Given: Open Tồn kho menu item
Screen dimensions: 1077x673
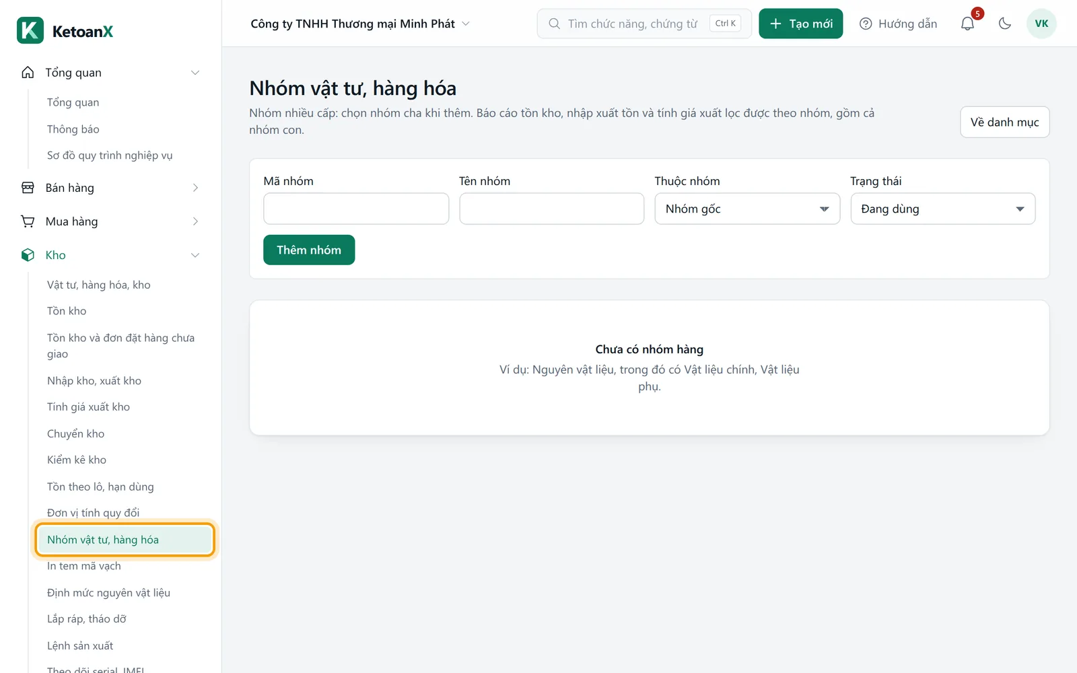Looking at the screenshot, I should pyautogui.click(x=67, y=311).
